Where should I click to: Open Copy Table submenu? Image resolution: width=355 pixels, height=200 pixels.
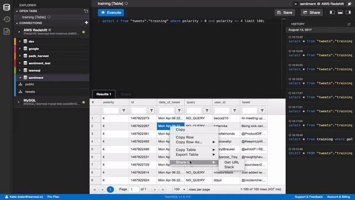[194, 149]
